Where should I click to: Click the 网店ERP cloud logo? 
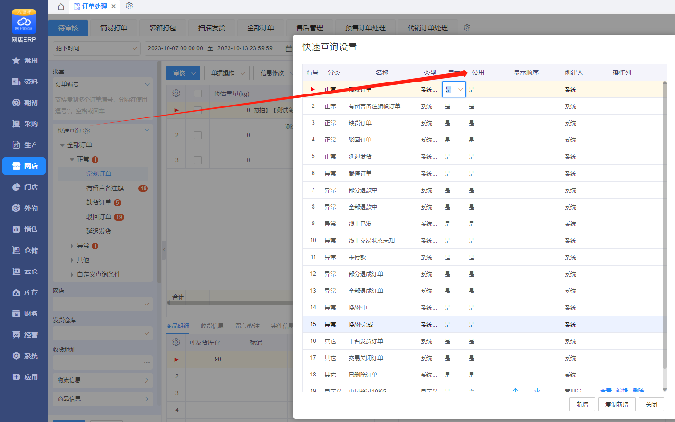24,22
